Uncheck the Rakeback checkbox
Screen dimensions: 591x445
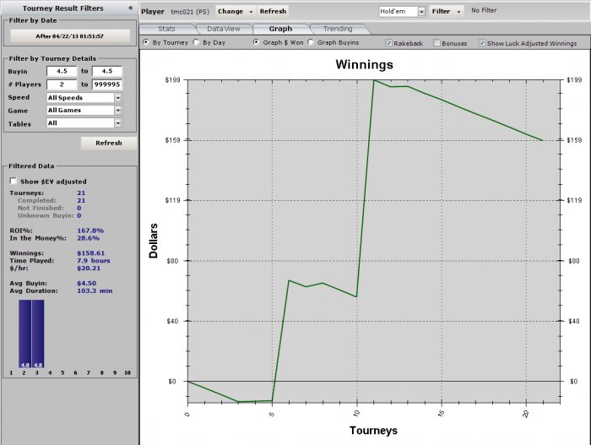[389, 43]
